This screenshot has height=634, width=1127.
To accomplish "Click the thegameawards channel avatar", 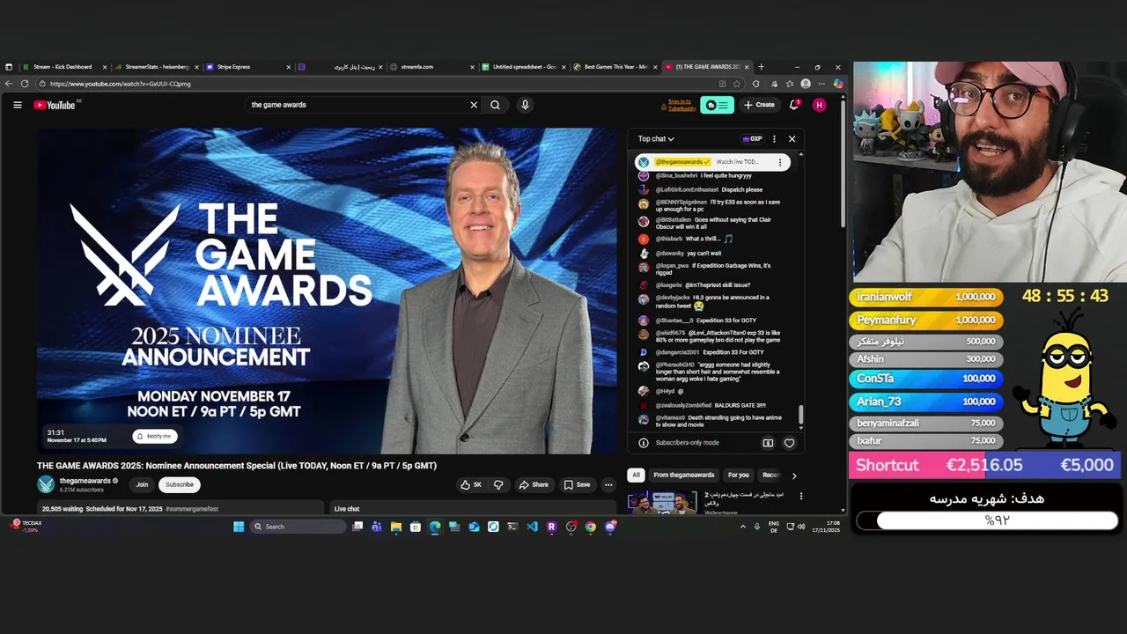I will pyautogui.click(x=46, y=484).
